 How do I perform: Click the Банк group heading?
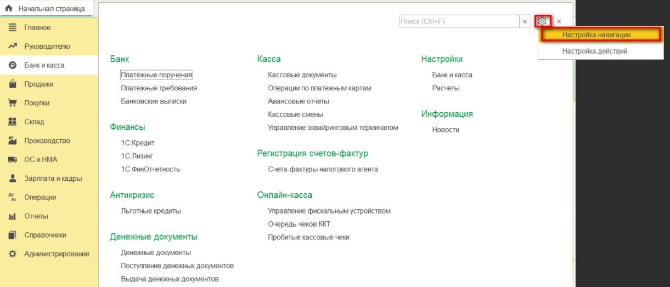[x=120, y=59]
